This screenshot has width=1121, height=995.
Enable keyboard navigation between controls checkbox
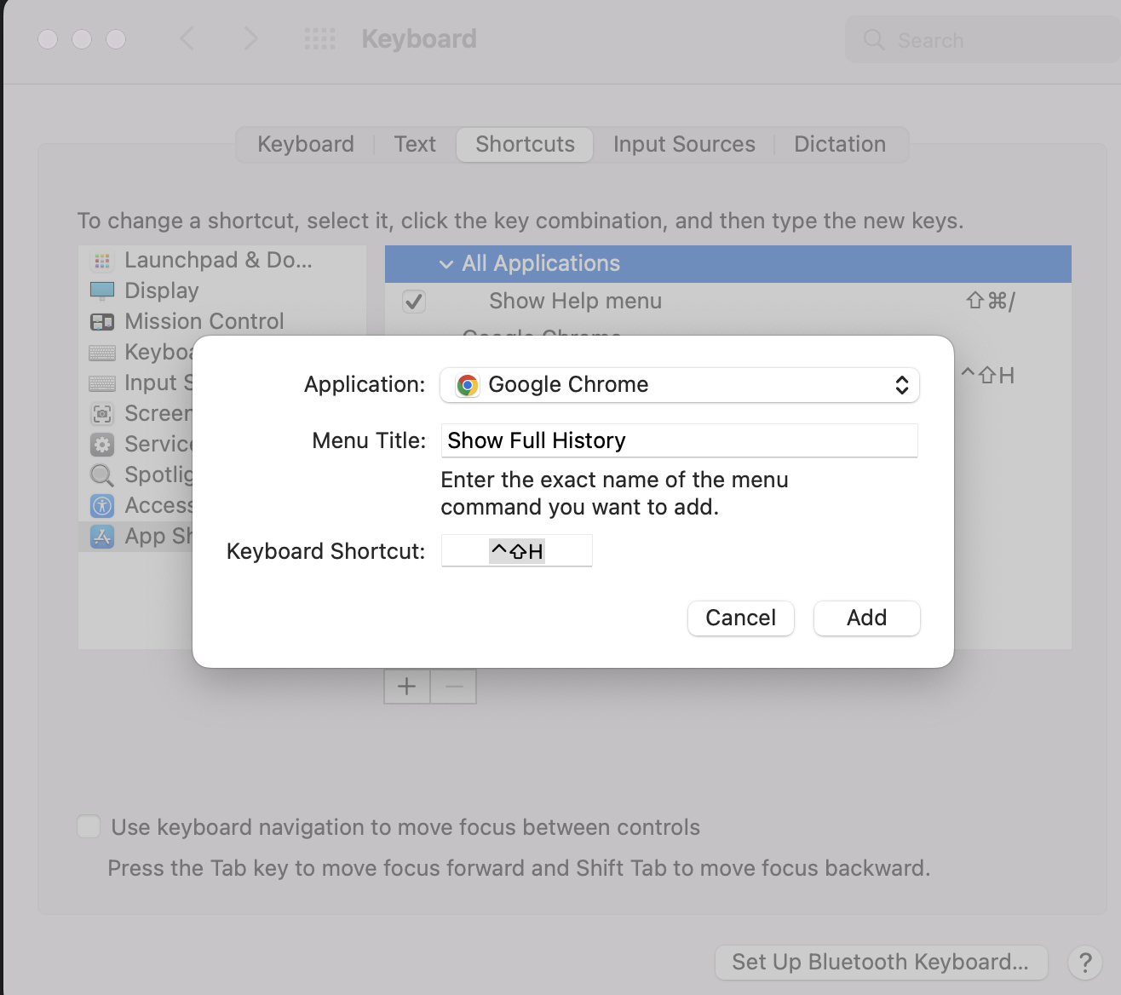pyautogui.click(x=89, y=826)
